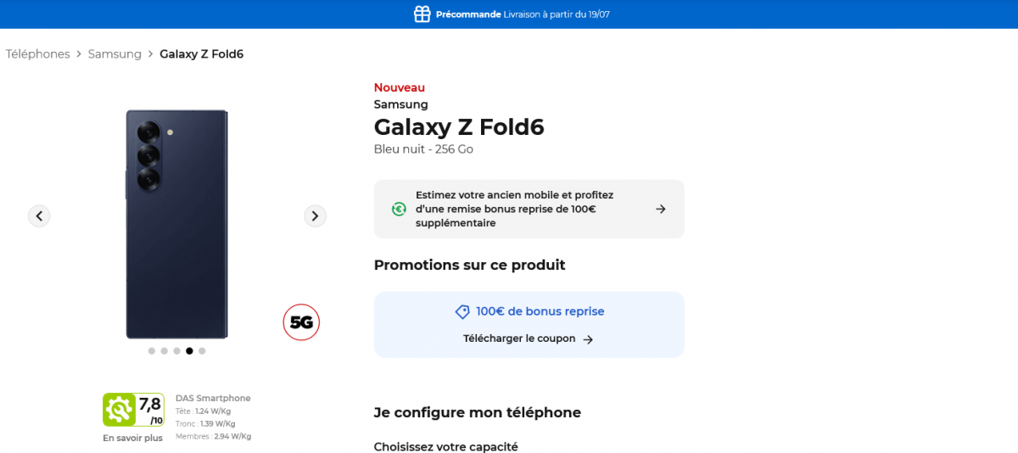The image size is (1018, 453).
Task: Select the second carousel dot
Action: tap(165, 350)
